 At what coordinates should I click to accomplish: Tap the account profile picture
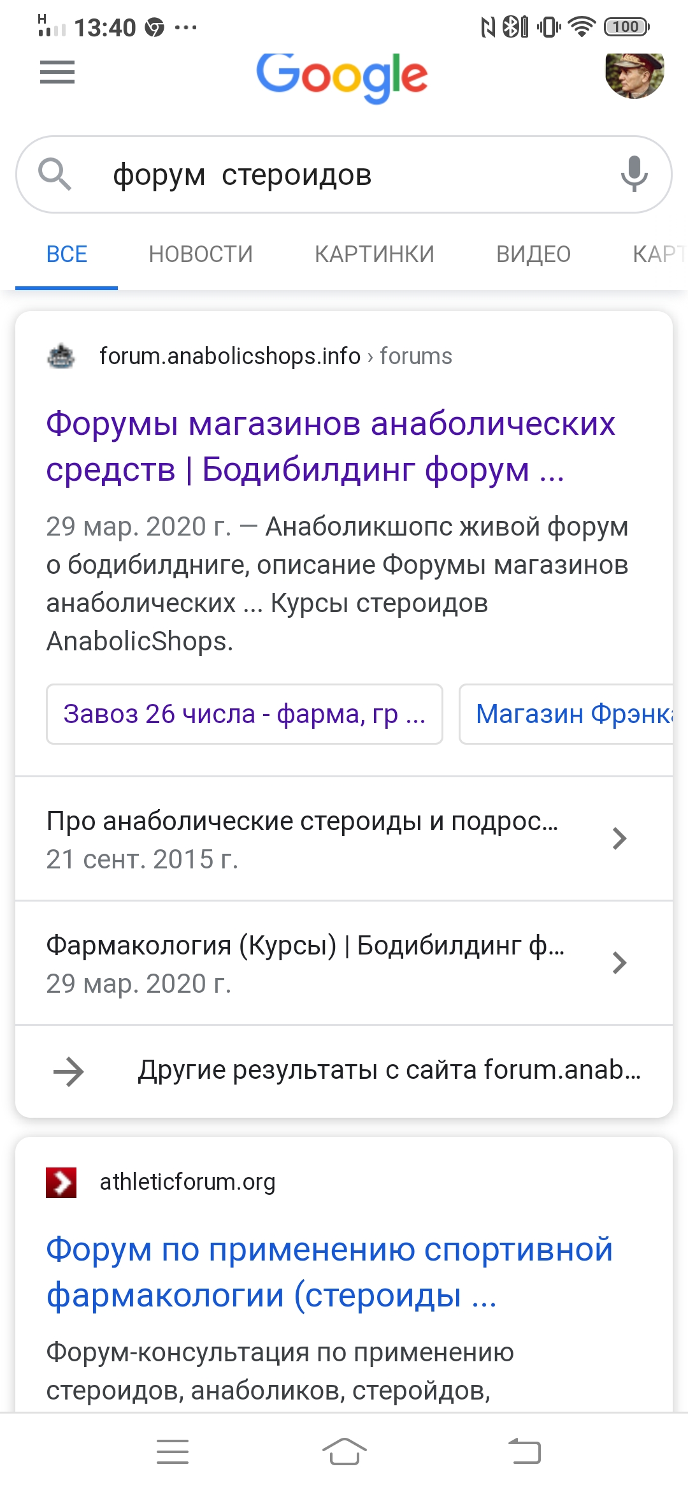[x=634, y=73]
